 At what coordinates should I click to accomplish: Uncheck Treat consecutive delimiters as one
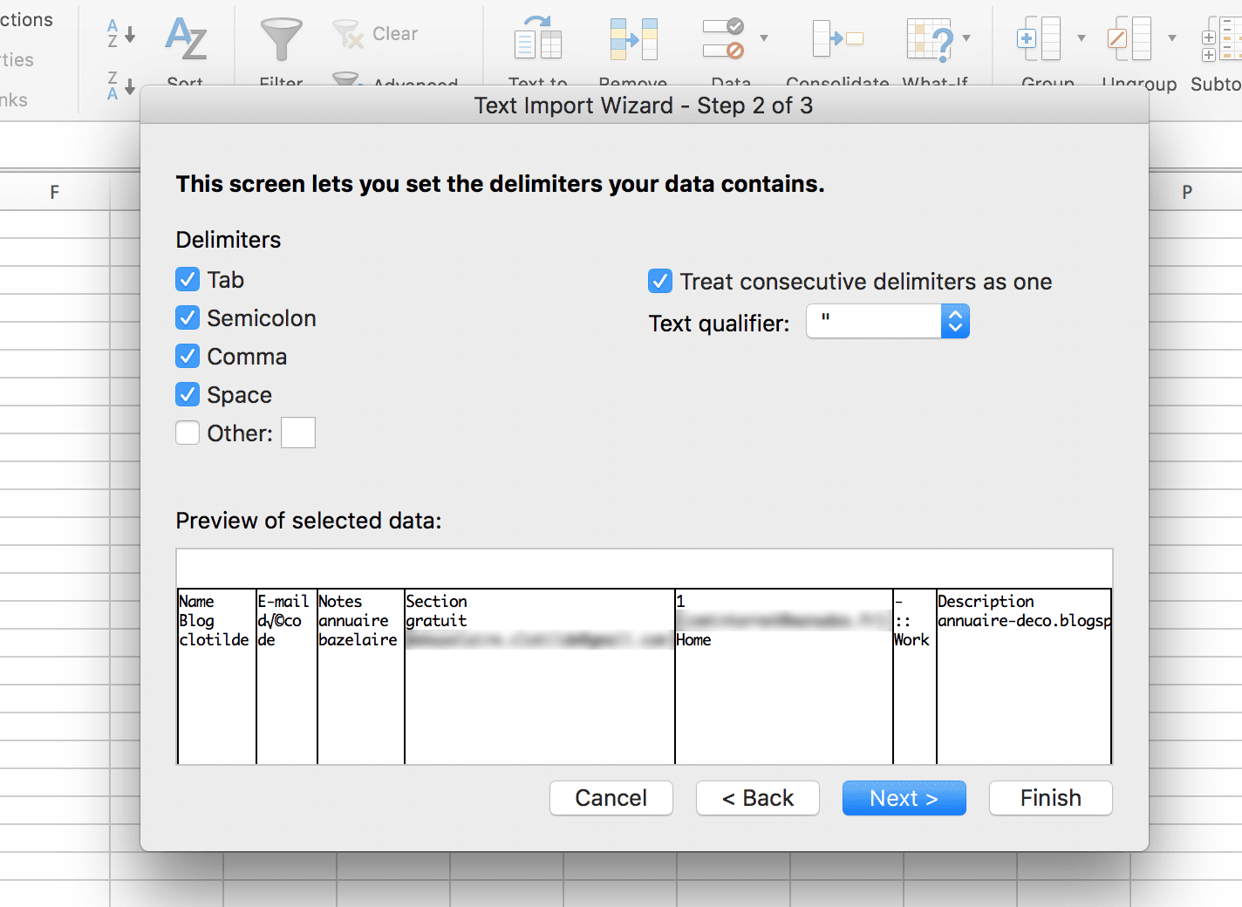(x=660, y=282)
